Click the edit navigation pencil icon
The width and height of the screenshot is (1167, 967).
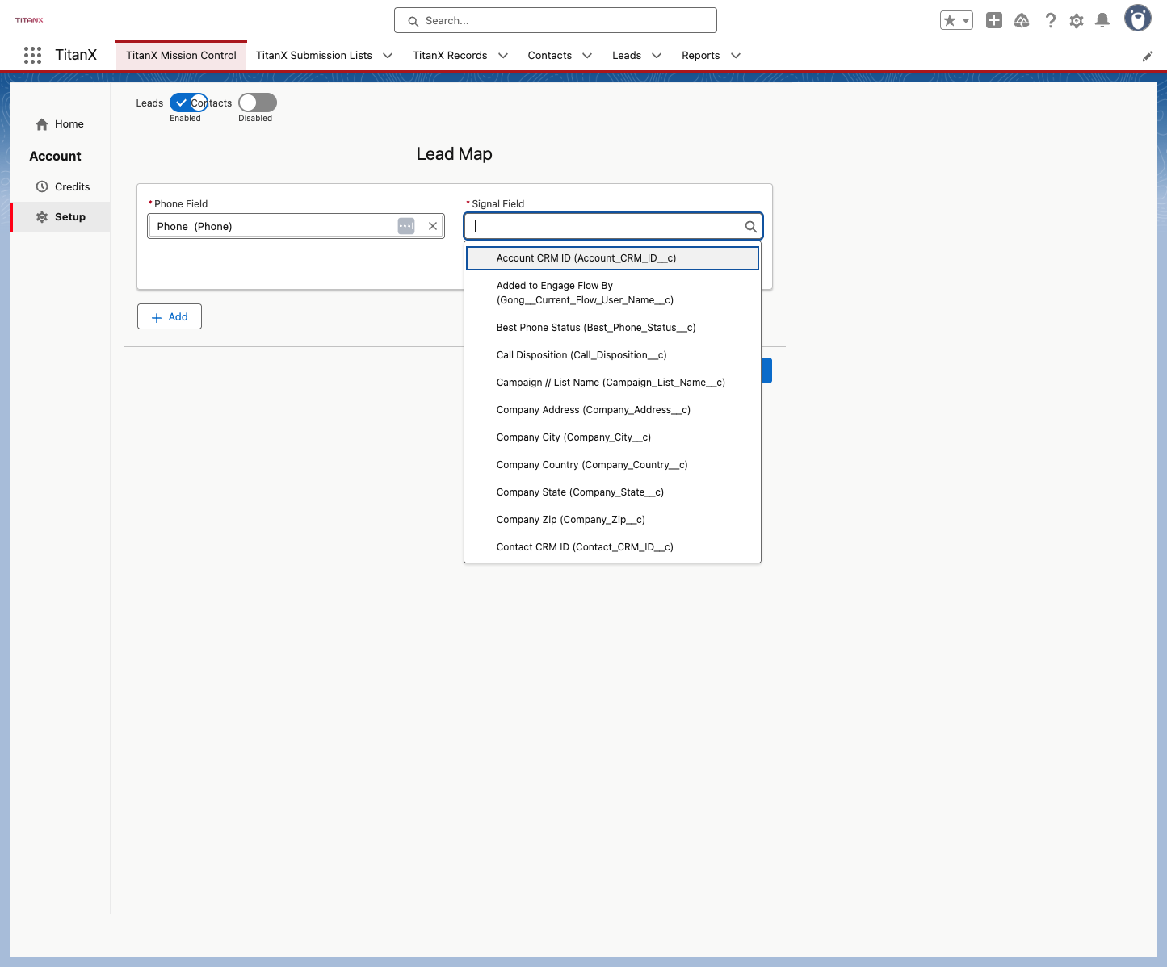[1147, 56]
